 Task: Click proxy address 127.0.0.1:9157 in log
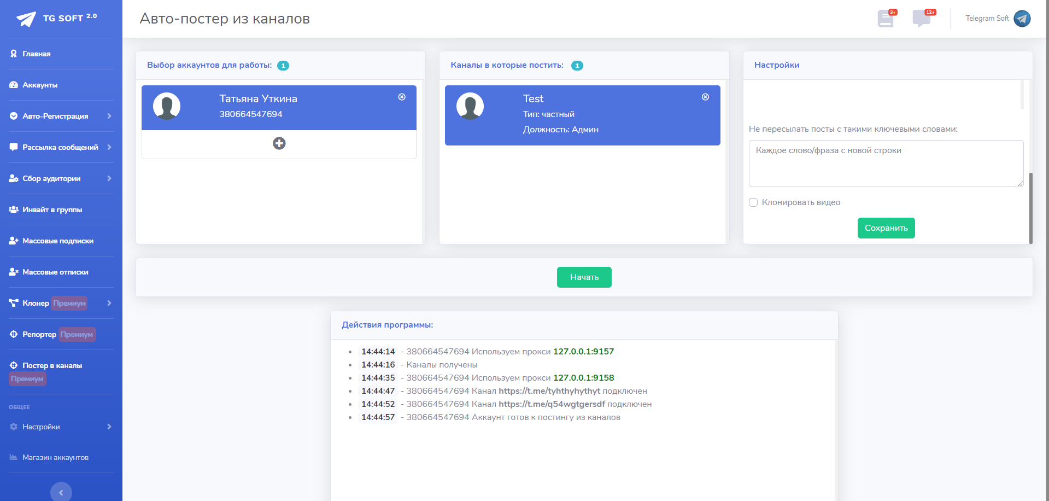point(584,352)
